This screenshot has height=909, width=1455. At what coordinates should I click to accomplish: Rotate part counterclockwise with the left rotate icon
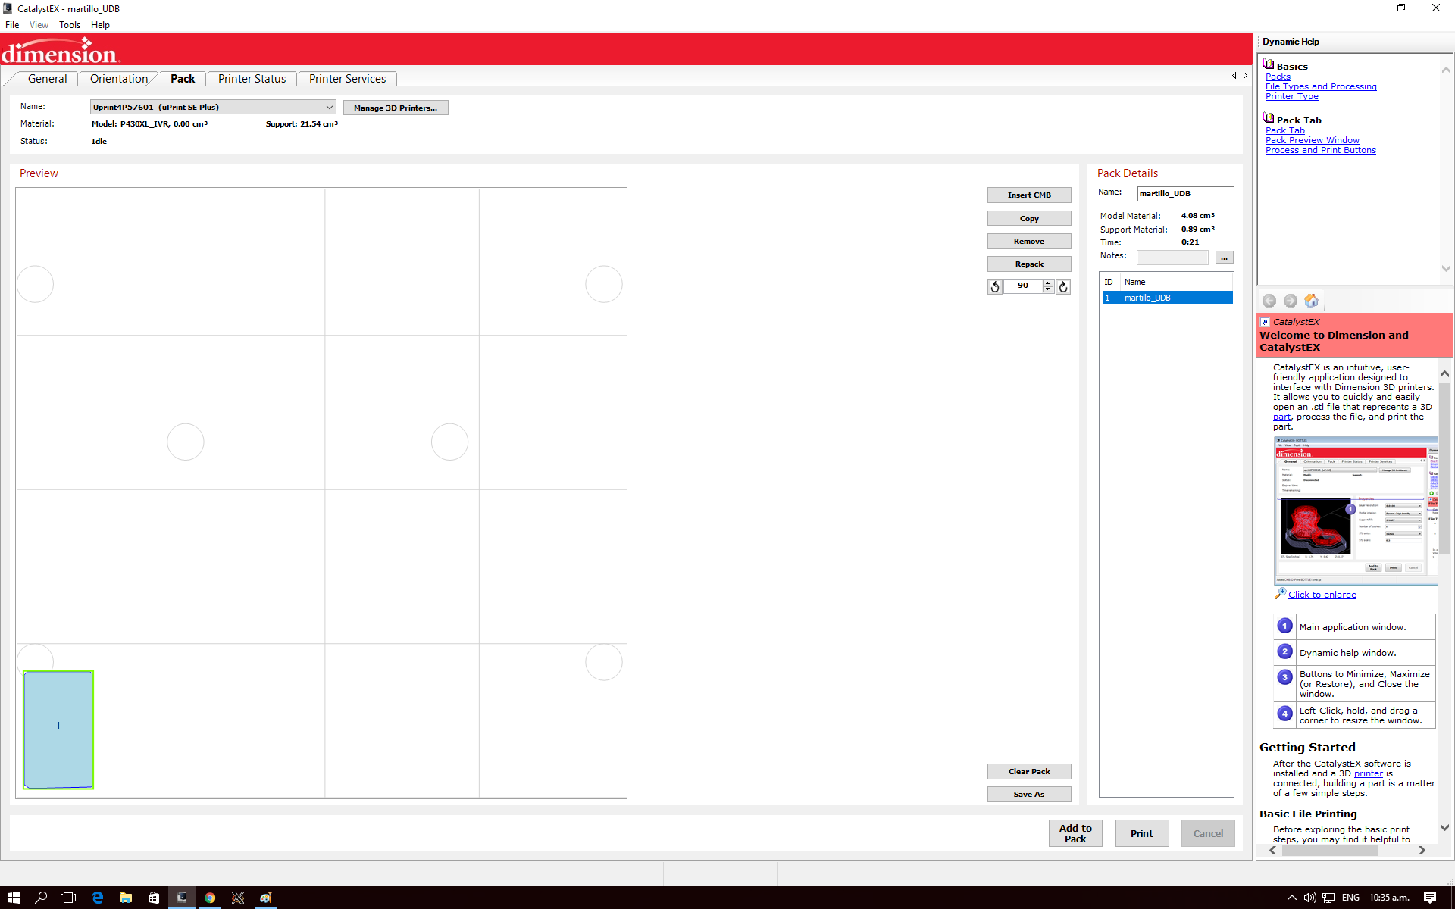(x=995, y=286)
